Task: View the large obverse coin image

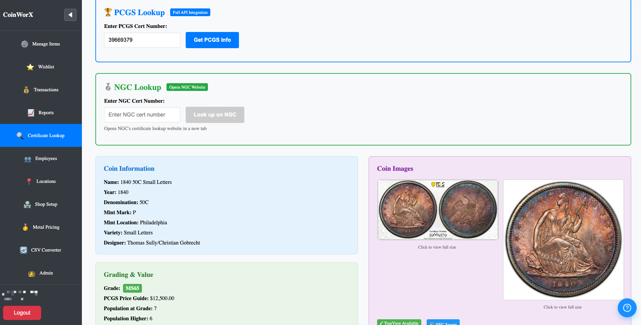Action: pos(563,240)
